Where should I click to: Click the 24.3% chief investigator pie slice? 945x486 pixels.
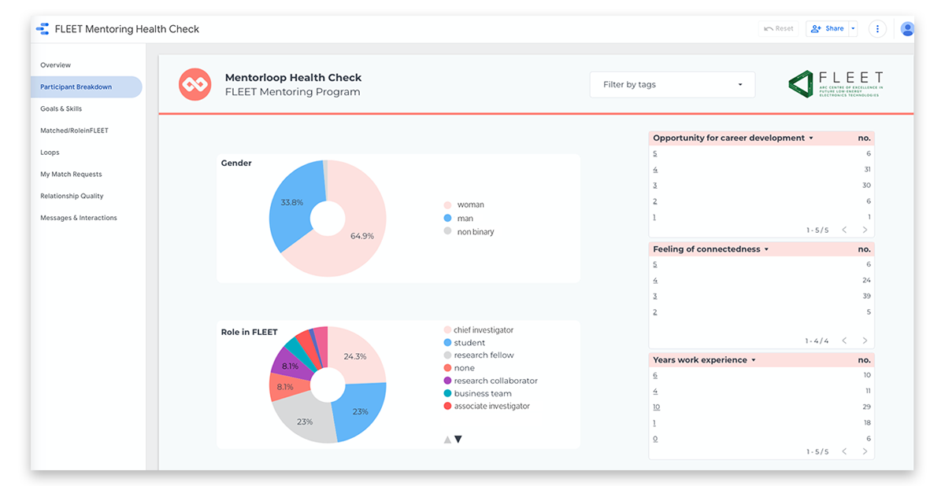[x=356, y=355]
